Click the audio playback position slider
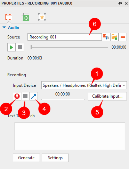 coord(69,47)
